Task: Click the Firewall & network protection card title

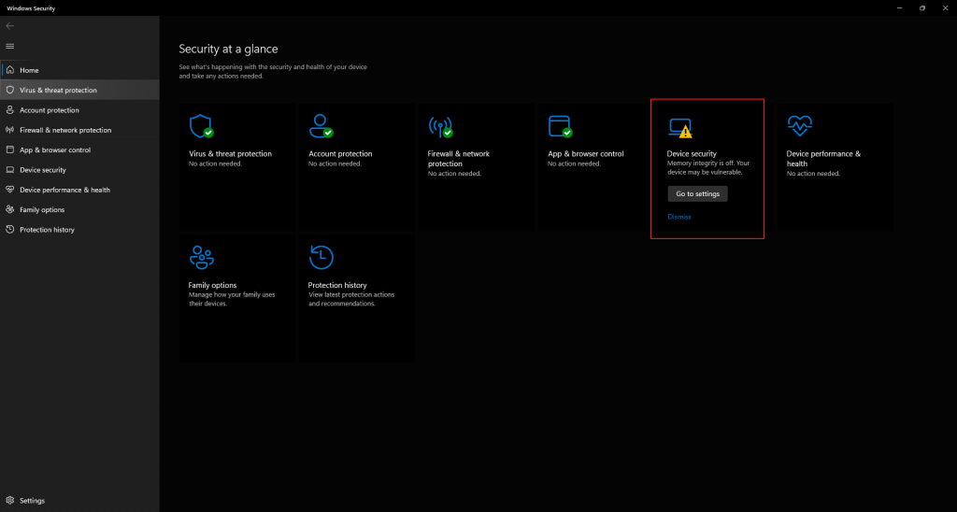Action: click(x=458, y=159)
